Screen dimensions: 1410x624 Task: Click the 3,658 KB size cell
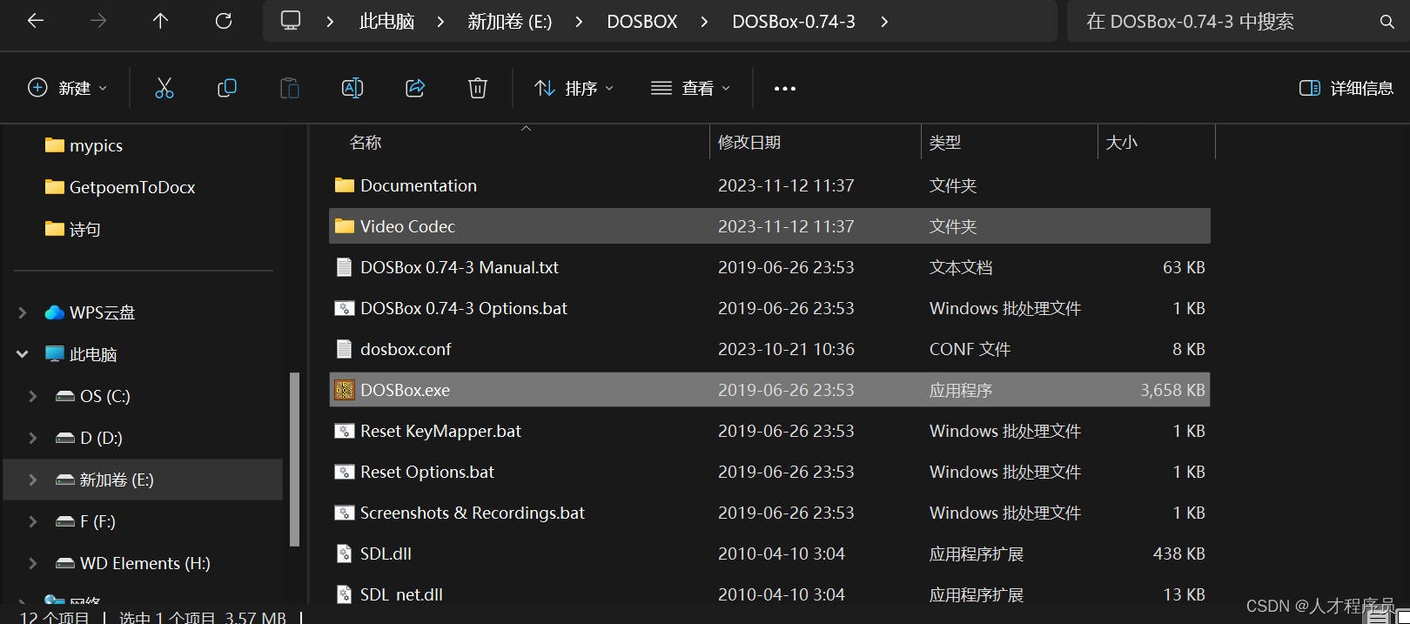coord(1172,390)
